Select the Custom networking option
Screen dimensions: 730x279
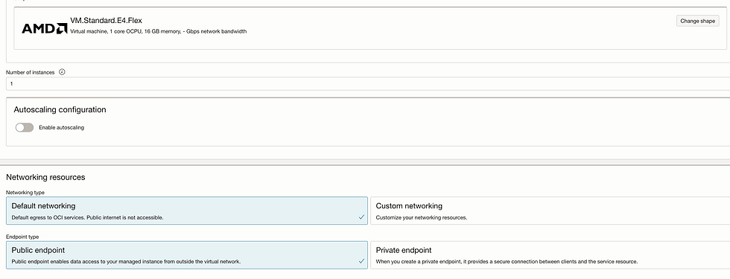550,211
